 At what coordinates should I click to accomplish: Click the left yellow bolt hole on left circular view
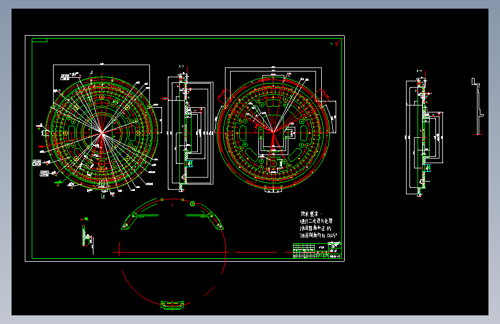(66, 133)
